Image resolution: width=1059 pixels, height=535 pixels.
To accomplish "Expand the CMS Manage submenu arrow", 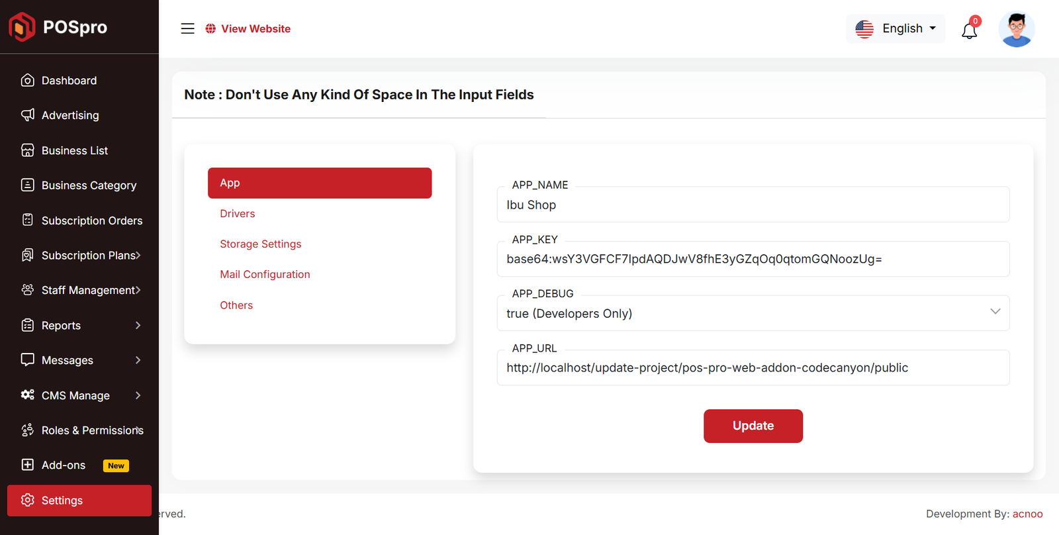I will pyautogui.click(x=138, y=395).
